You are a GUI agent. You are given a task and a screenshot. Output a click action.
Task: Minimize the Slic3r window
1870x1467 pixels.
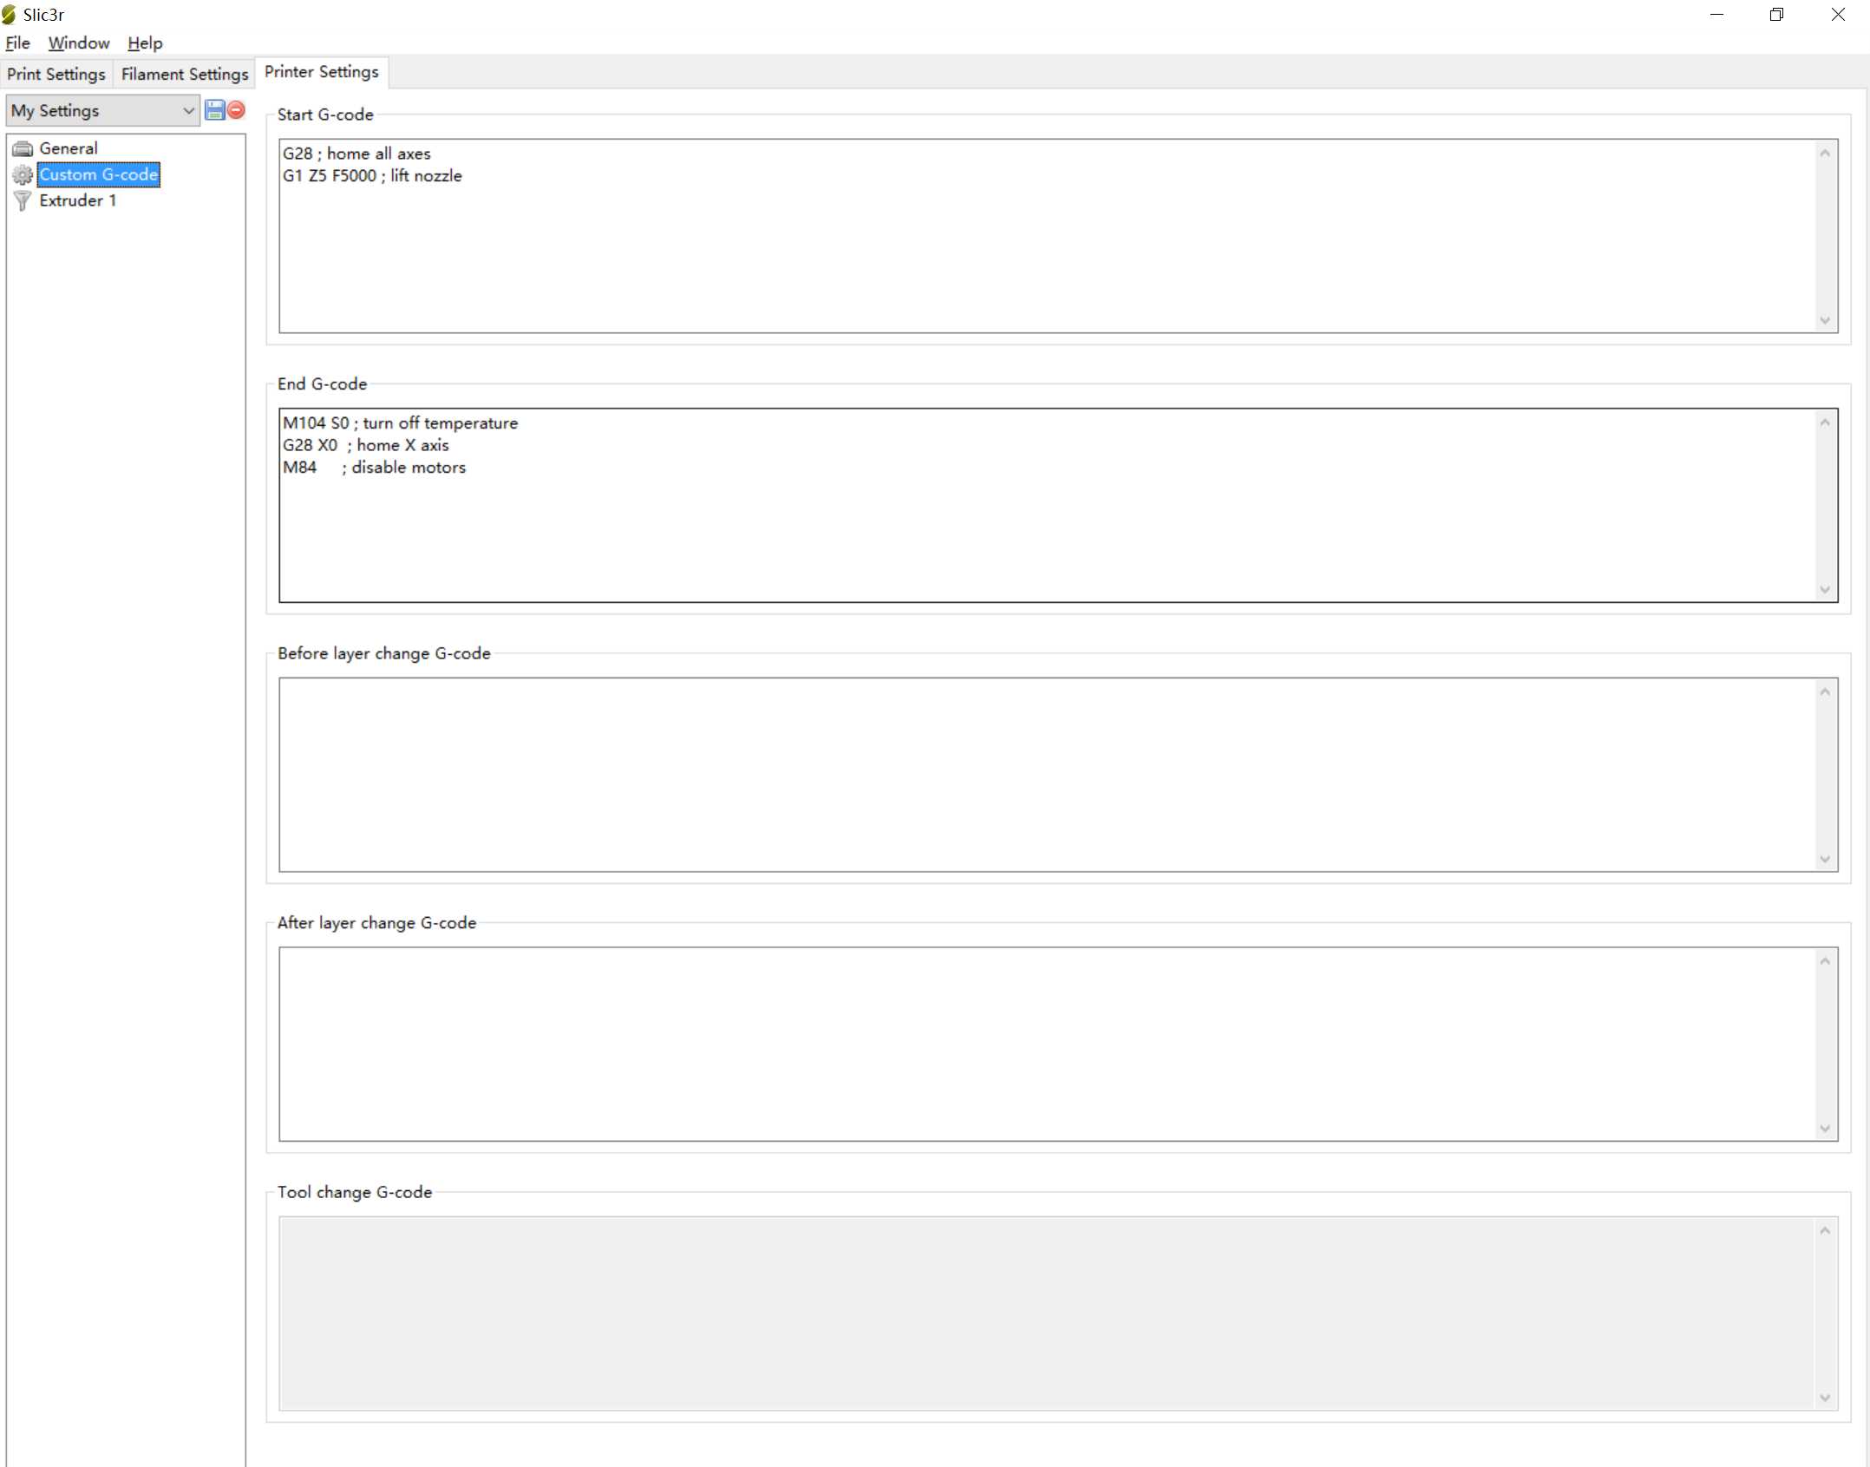pyautogui.click(x=1716, y=15)
